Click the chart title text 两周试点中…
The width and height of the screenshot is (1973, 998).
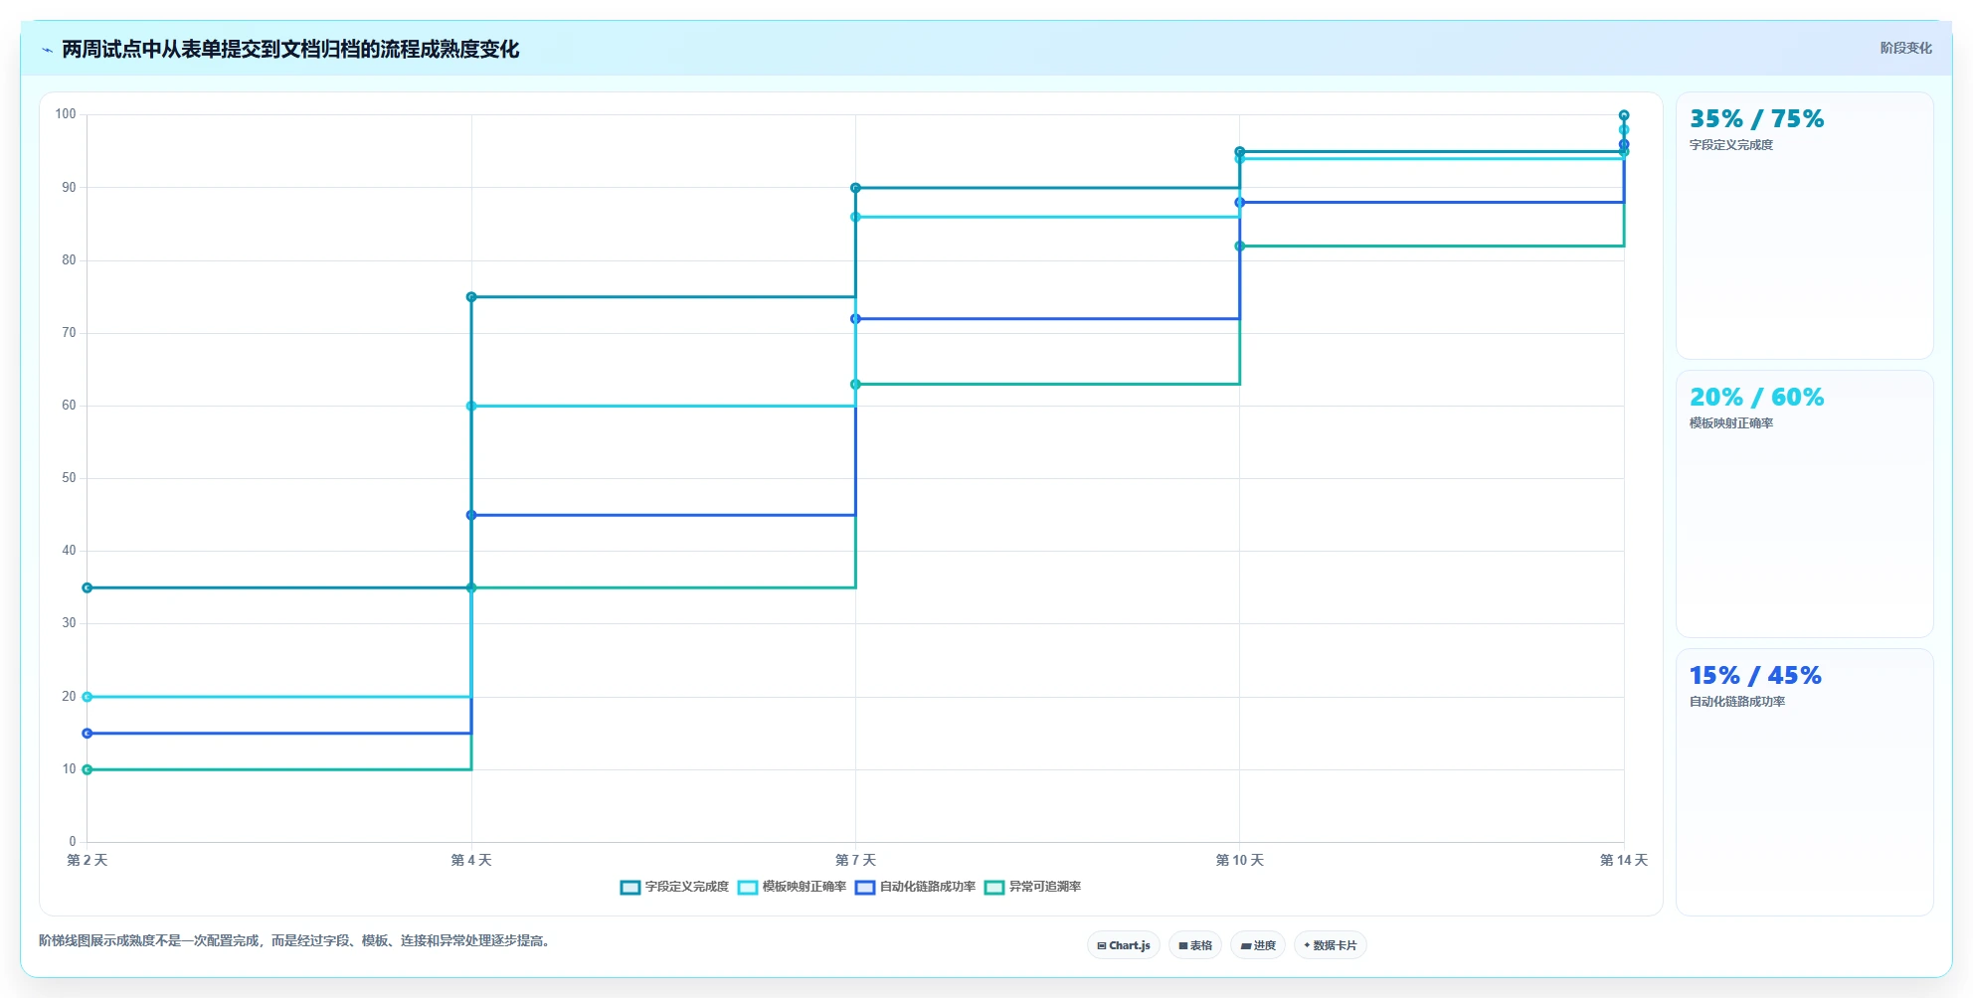pos(290,50)
